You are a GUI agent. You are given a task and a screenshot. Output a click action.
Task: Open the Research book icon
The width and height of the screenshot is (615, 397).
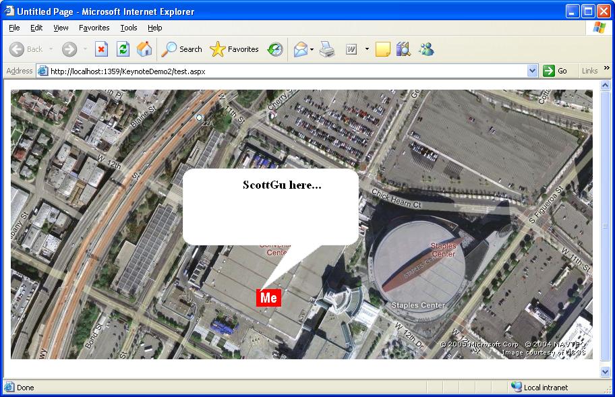(x=403, y=49)
